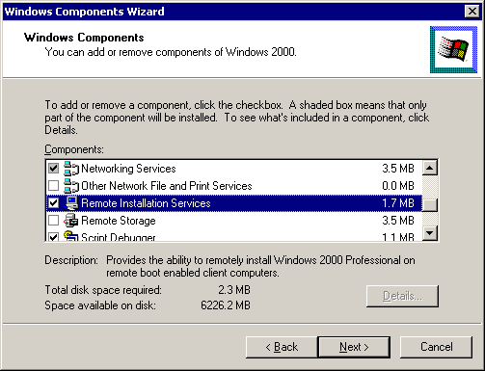485x371 pixels.
Task: Uncheck the Networking Services checkbox
Action: point(53,169)
